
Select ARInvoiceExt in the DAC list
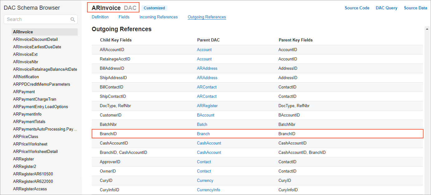coord(25,54)
